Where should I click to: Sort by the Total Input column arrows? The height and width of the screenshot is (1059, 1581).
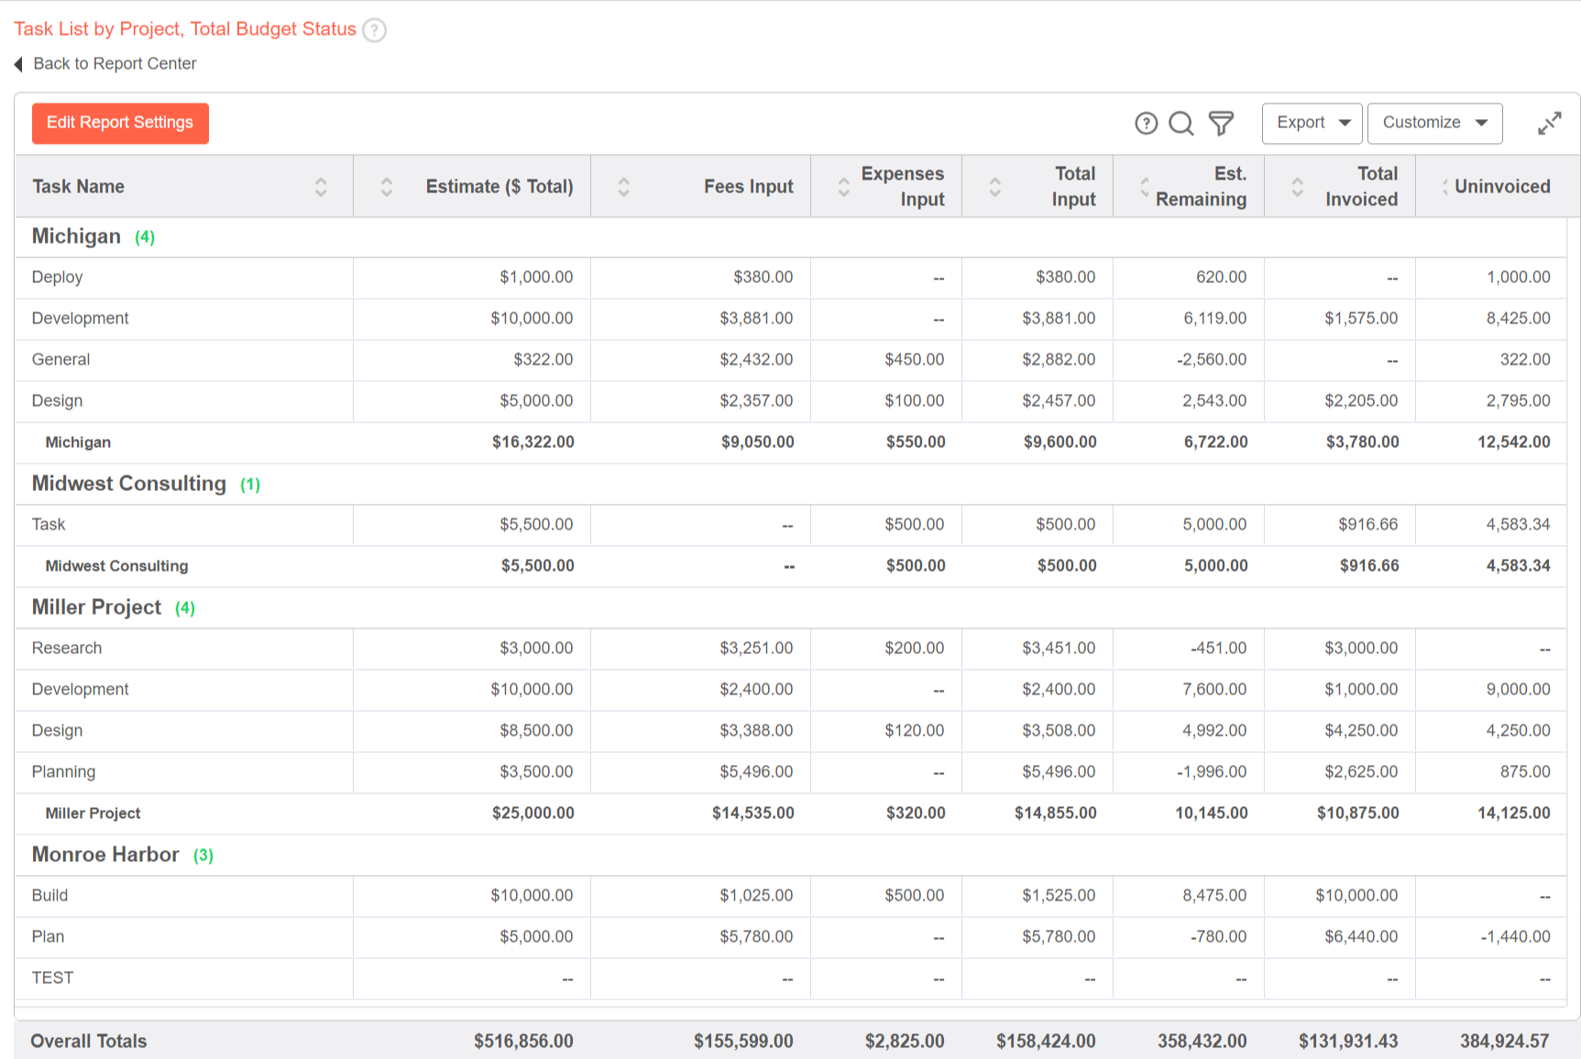pos(994,187)
